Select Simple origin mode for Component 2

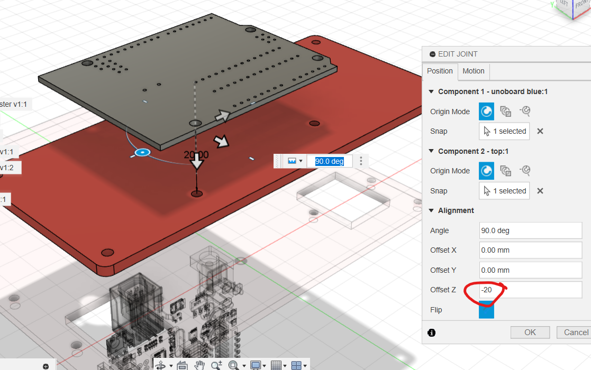(x=486, y=171)
